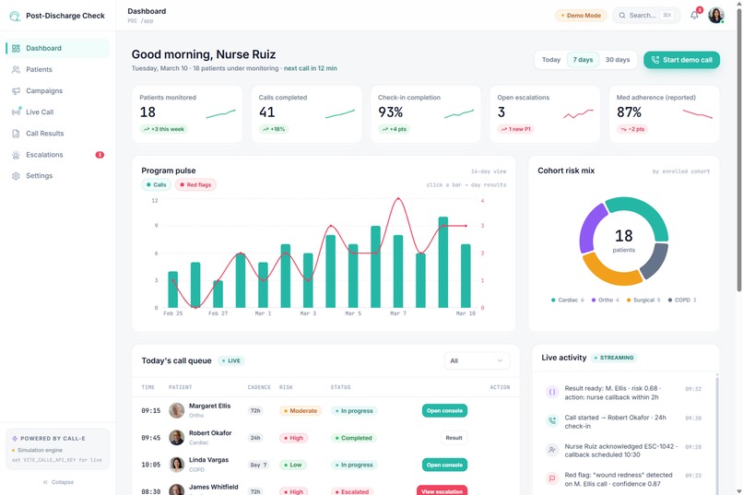Open the Dashboard sidebar item
This screenshot has width=743, height=495.
click(58, 48)
